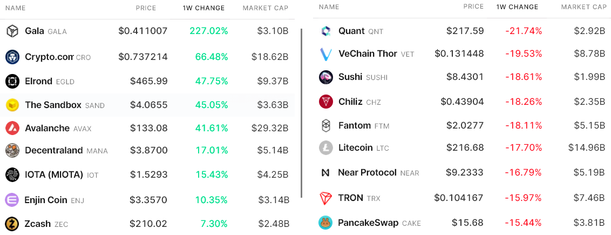Open the Decentraland MANA link
The height and width of the screenshot is (235, 611).
click(x=66, y=150)
